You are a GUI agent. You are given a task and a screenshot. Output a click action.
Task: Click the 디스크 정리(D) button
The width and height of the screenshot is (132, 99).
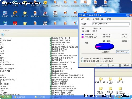pos(122,51)
